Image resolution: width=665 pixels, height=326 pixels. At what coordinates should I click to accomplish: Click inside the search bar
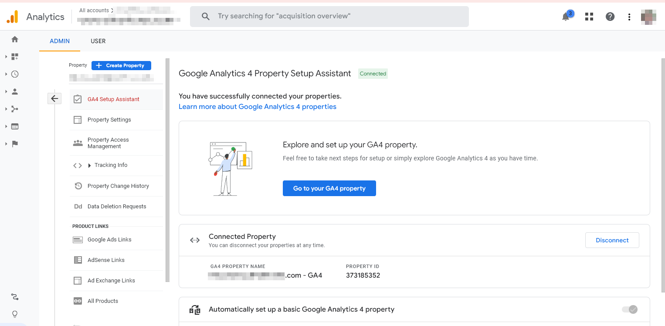pyautogui.click(x=329, y=16)
